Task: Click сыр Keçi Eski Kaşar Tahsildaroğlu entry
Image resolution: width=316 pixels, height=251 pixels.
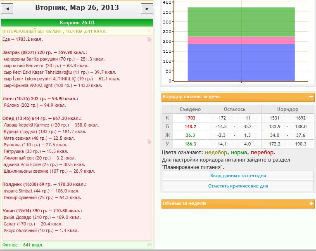Action: pos(59,72)
